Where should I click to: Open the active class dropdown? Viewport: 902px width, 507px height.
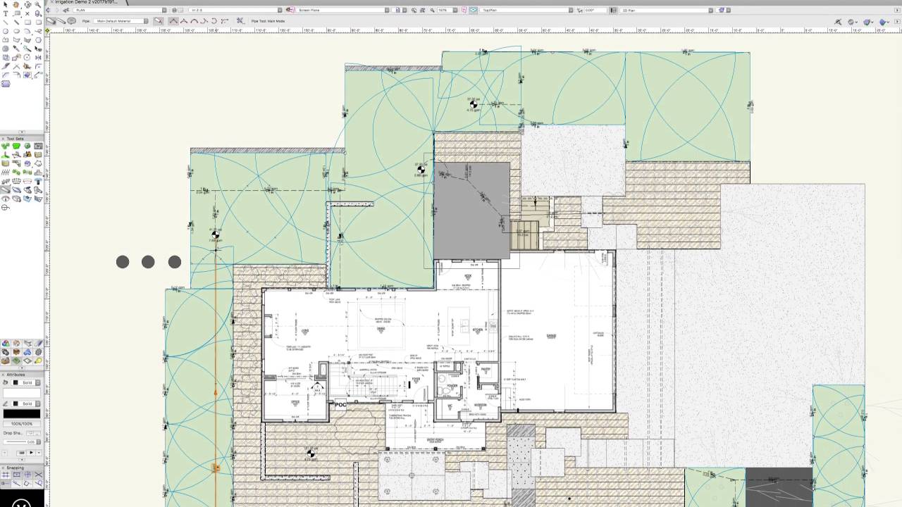pos(234,10)
